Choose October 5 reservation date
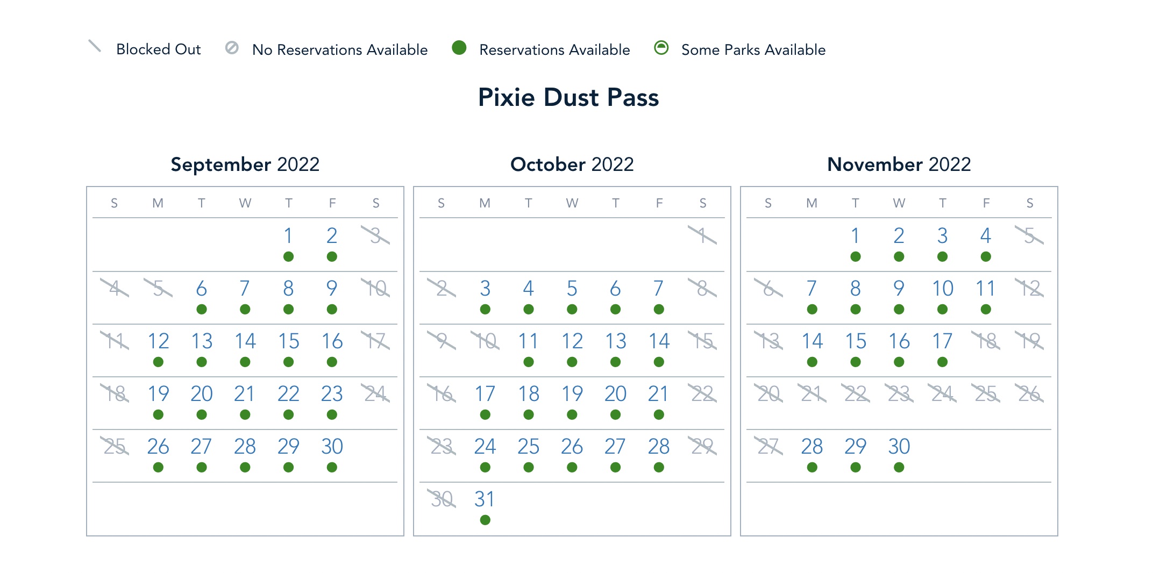The height and width of the screenshot is (573, 1153). click(572, 289)
